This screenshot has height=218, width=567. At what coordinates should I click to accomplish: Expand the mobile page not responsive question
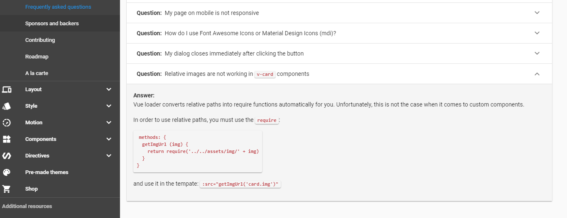(537, 13)
